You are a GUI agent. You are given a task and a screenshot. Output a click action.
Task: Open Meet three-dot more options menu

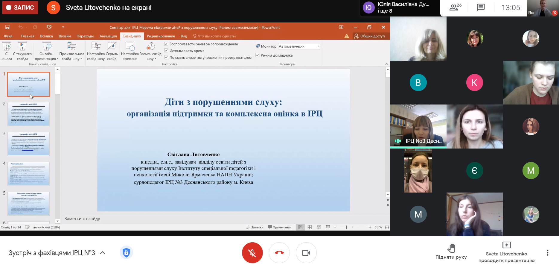(547, 253)
